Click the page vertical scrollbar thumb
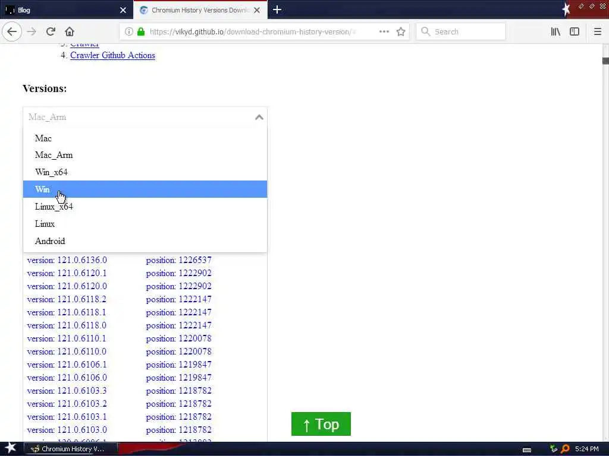The height and width of the screenshot is (456, 609). click(x=605, y=61)
